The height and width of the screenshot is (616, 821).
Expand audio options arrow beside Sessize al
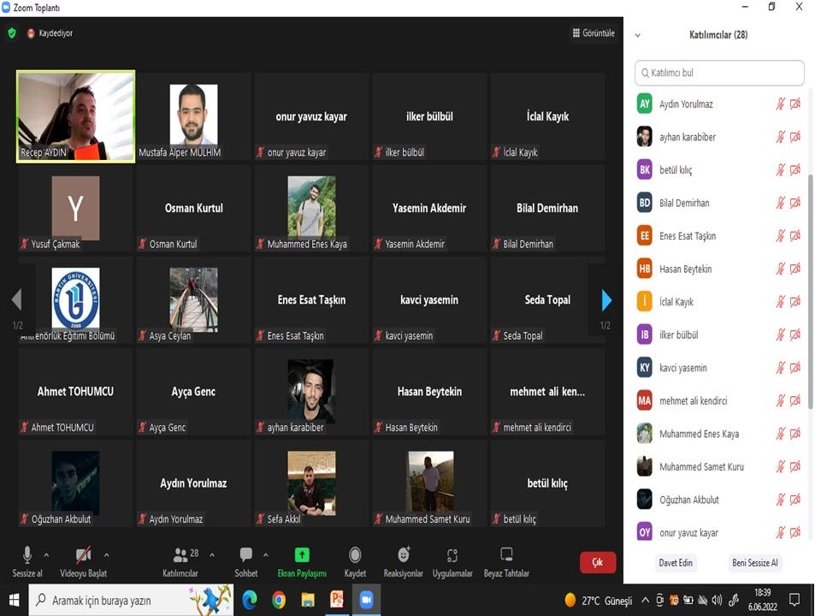pos(46,554)
